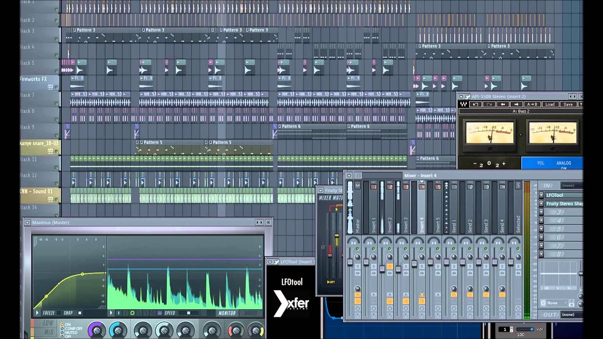Open the LFOTool window options menu
603x339 pixels.
pos(270,262)
